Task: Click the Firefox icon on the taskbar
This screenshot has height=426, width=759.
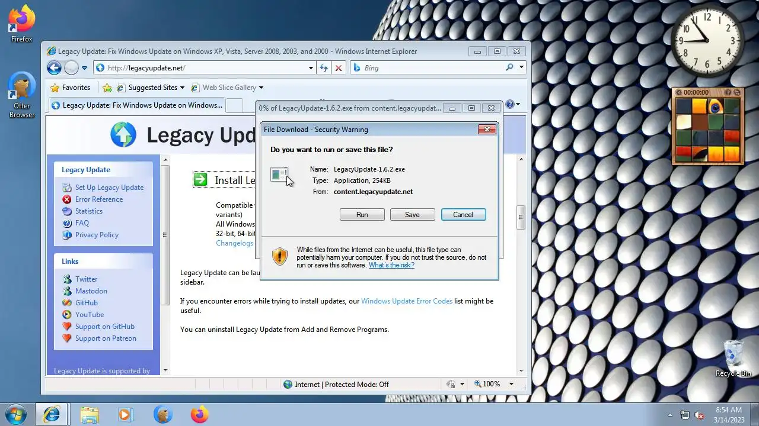Action: click(200, 414)
